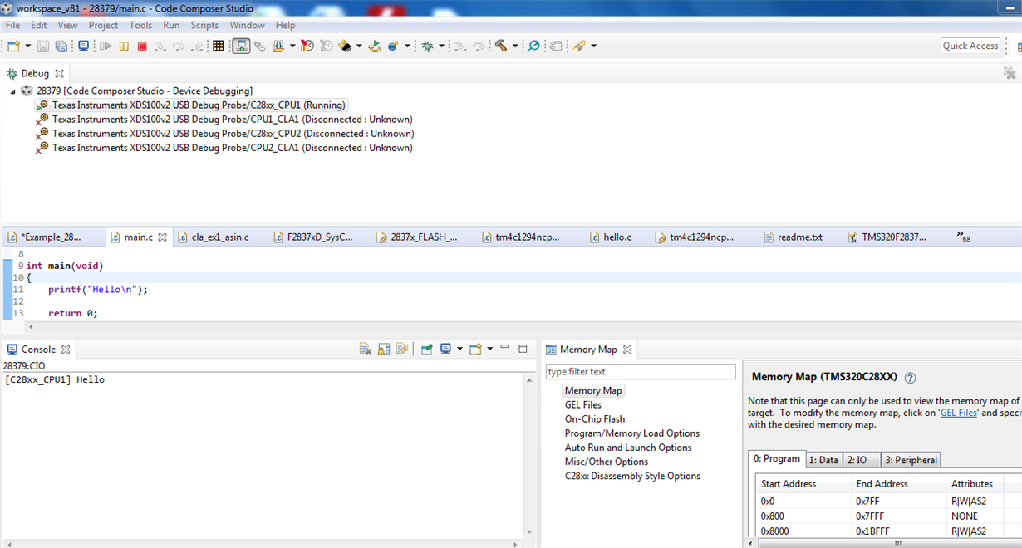Open the Tools menu
The image size is (1022, 548).
coord(140,26)
